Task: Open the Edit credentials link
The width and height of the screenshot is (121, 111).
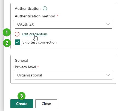Action: [x=35, y=34]
